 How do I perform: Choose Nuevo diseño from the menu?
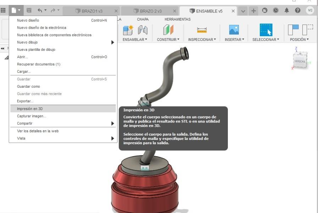point(63,20)
